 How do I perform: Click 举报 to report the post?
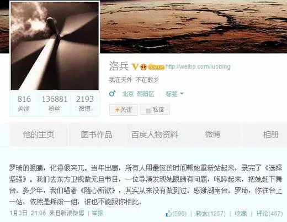click(x=98, y=213)
